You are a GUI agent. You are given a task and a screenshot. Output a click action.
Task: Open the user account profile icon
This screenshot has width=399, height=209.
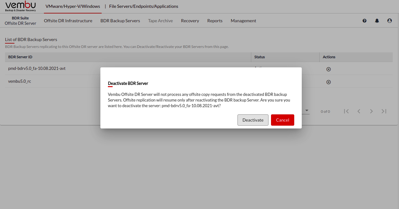coord(390,21)
